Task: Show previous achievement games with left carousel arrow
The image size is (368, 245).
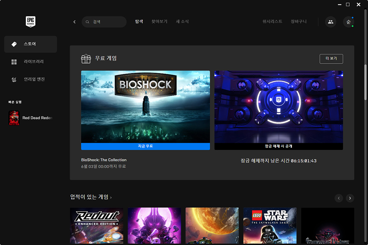Action: (x=339, y=198)
